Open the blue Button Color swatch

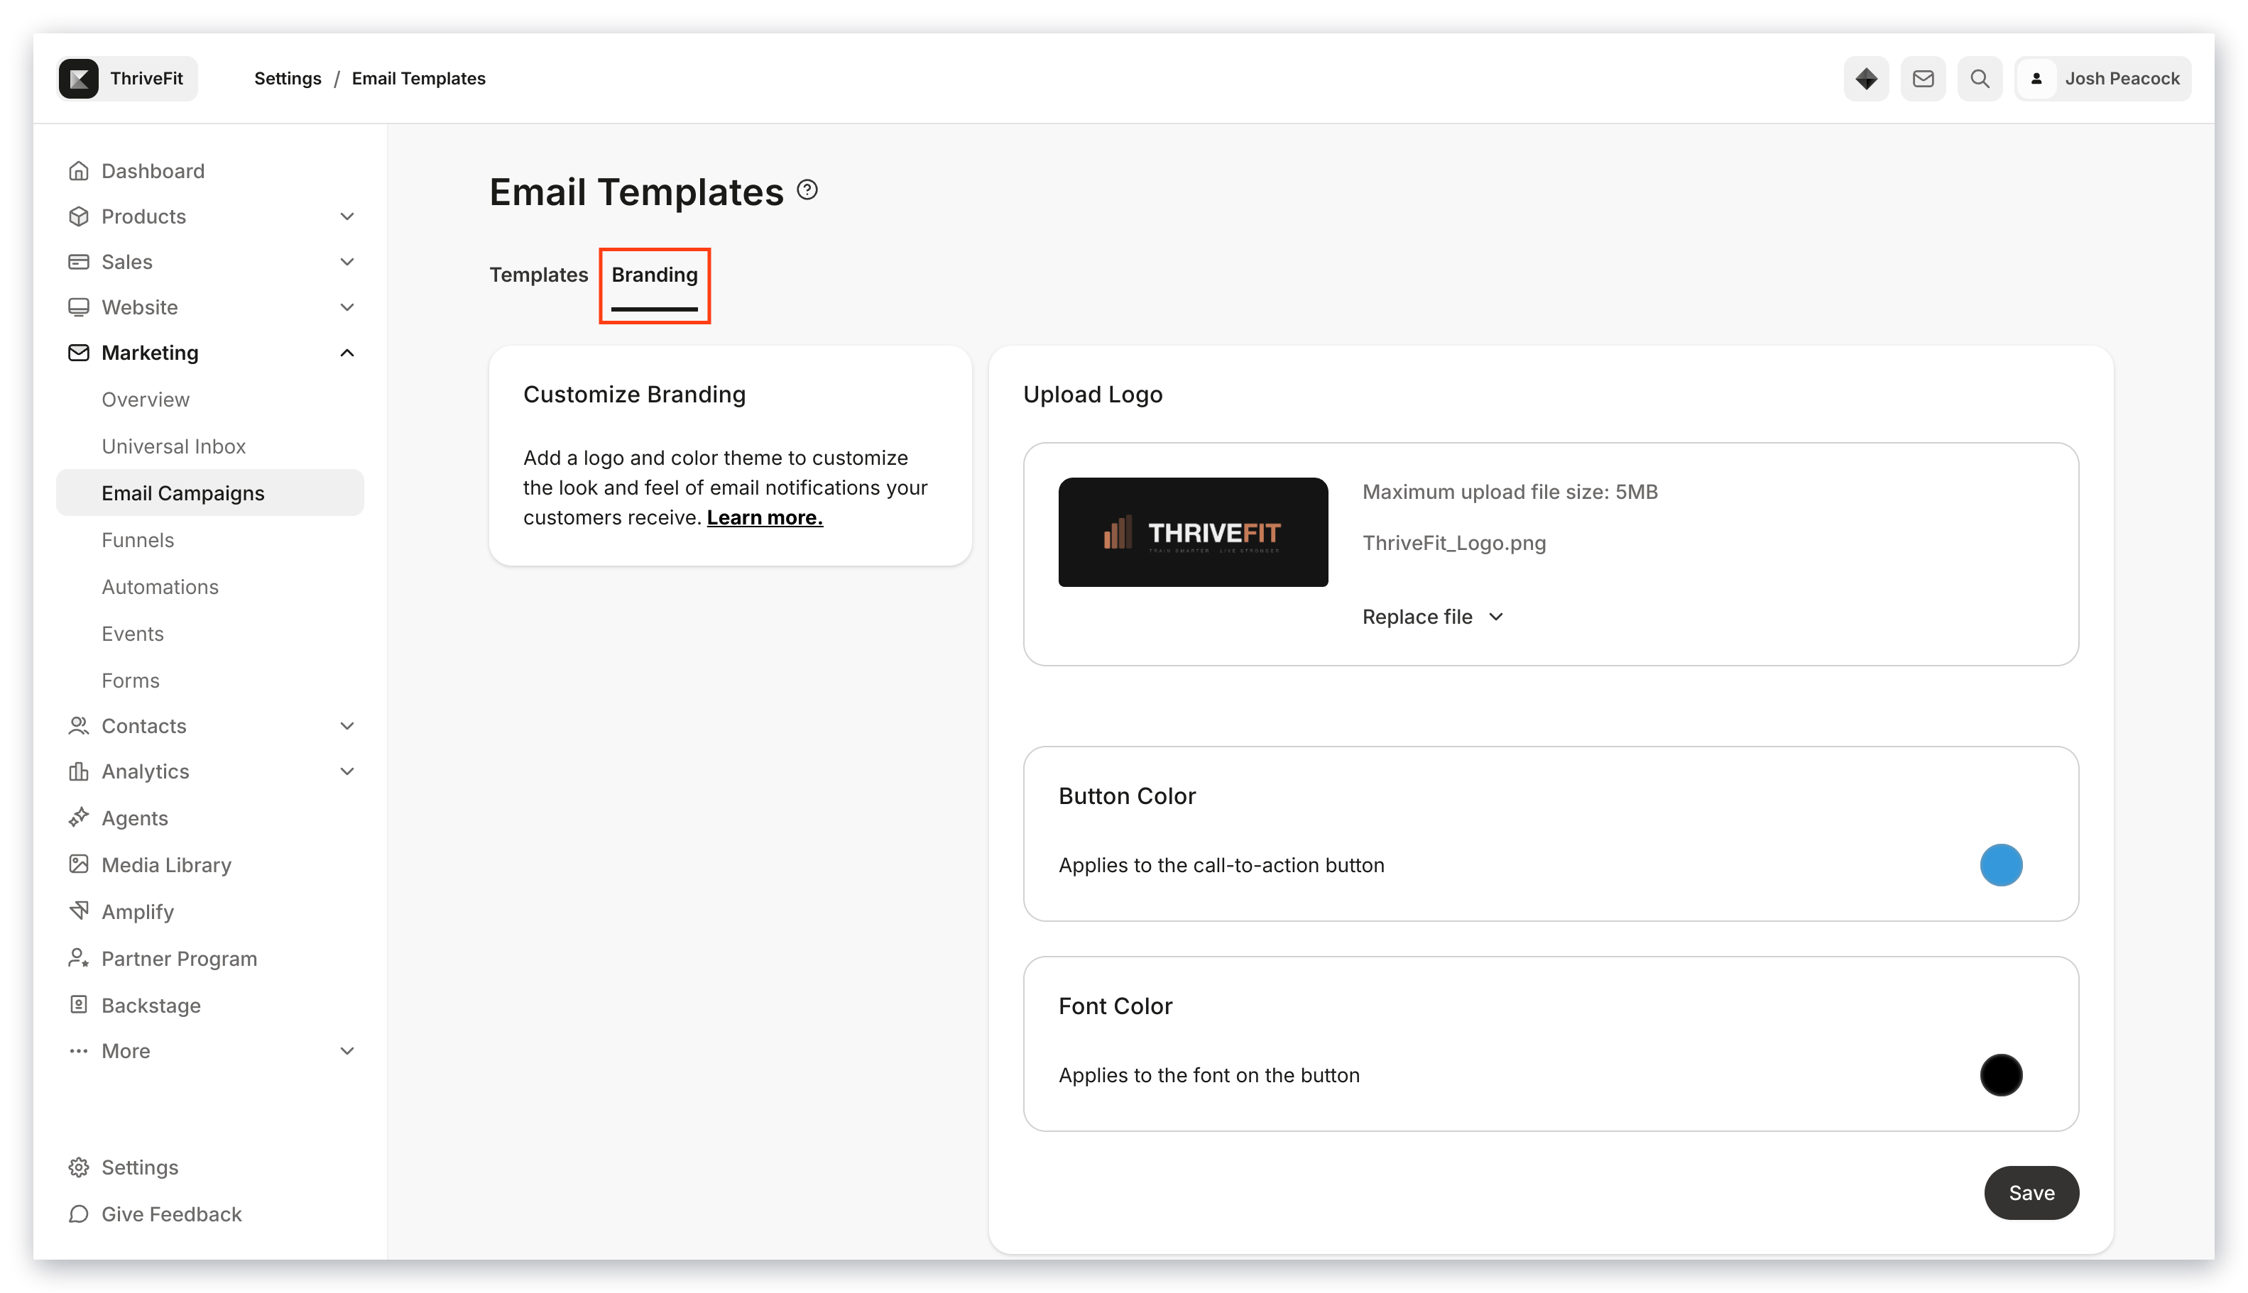pyautogui.click(x=2001, y=864)
